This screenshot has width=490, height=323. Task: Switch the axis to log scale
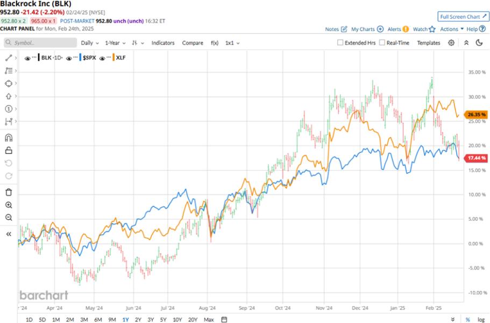coord(481,319)
